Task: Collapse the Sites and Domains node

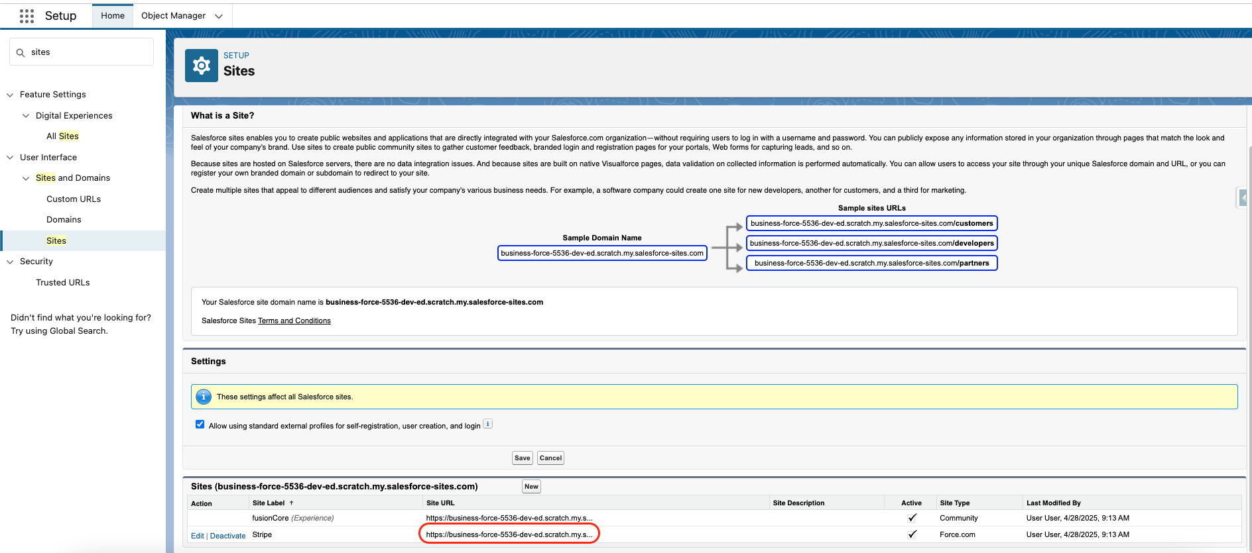Action: pyautogui.click(x=26, y=178)
